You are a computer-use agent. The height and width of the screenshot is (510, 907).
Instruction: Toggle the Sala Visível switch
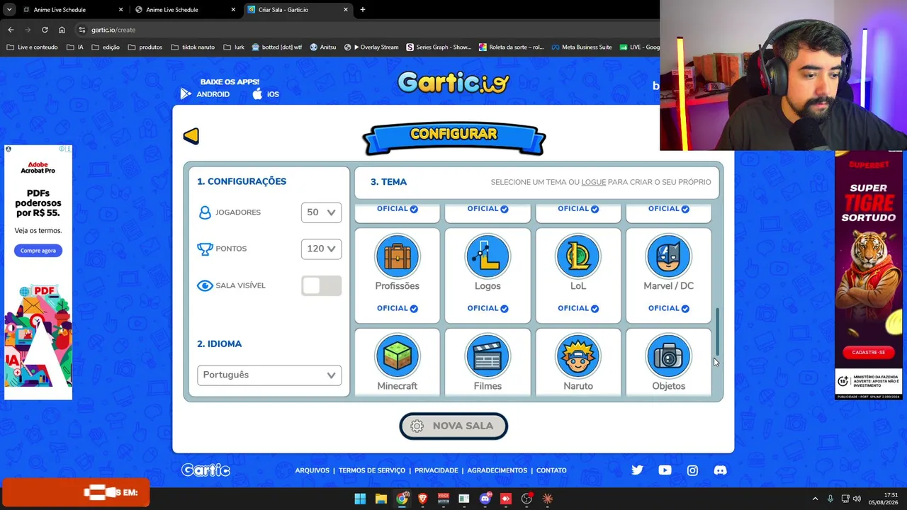click(x=321, y=285)
